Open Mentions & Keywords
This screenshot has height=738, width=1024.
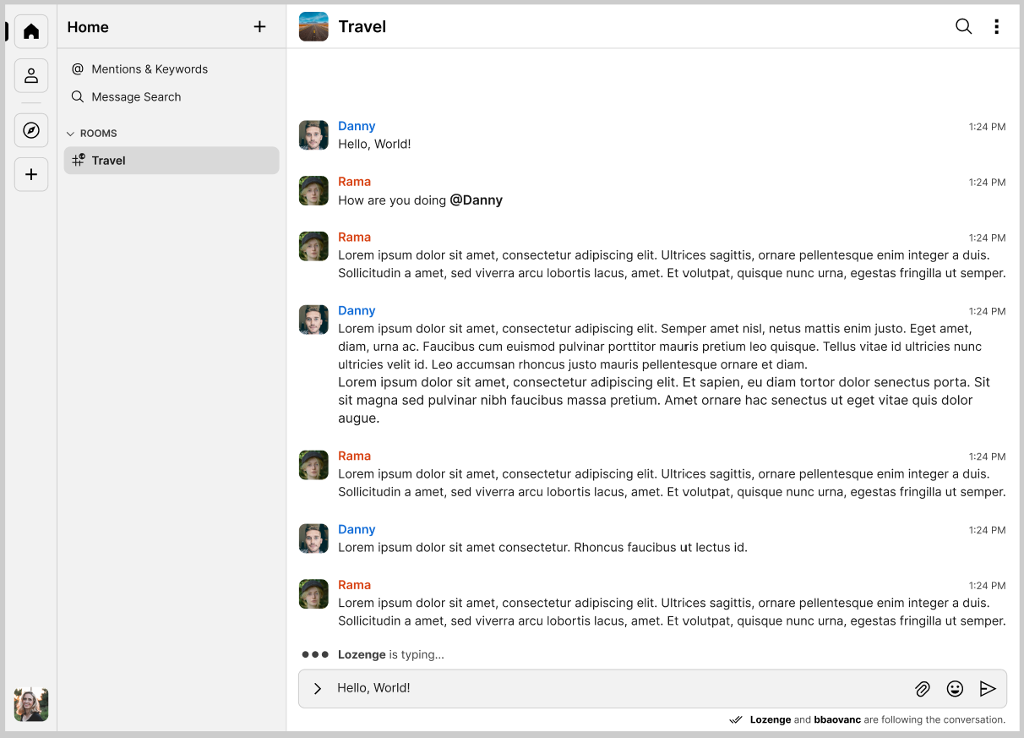pos(150,69)
